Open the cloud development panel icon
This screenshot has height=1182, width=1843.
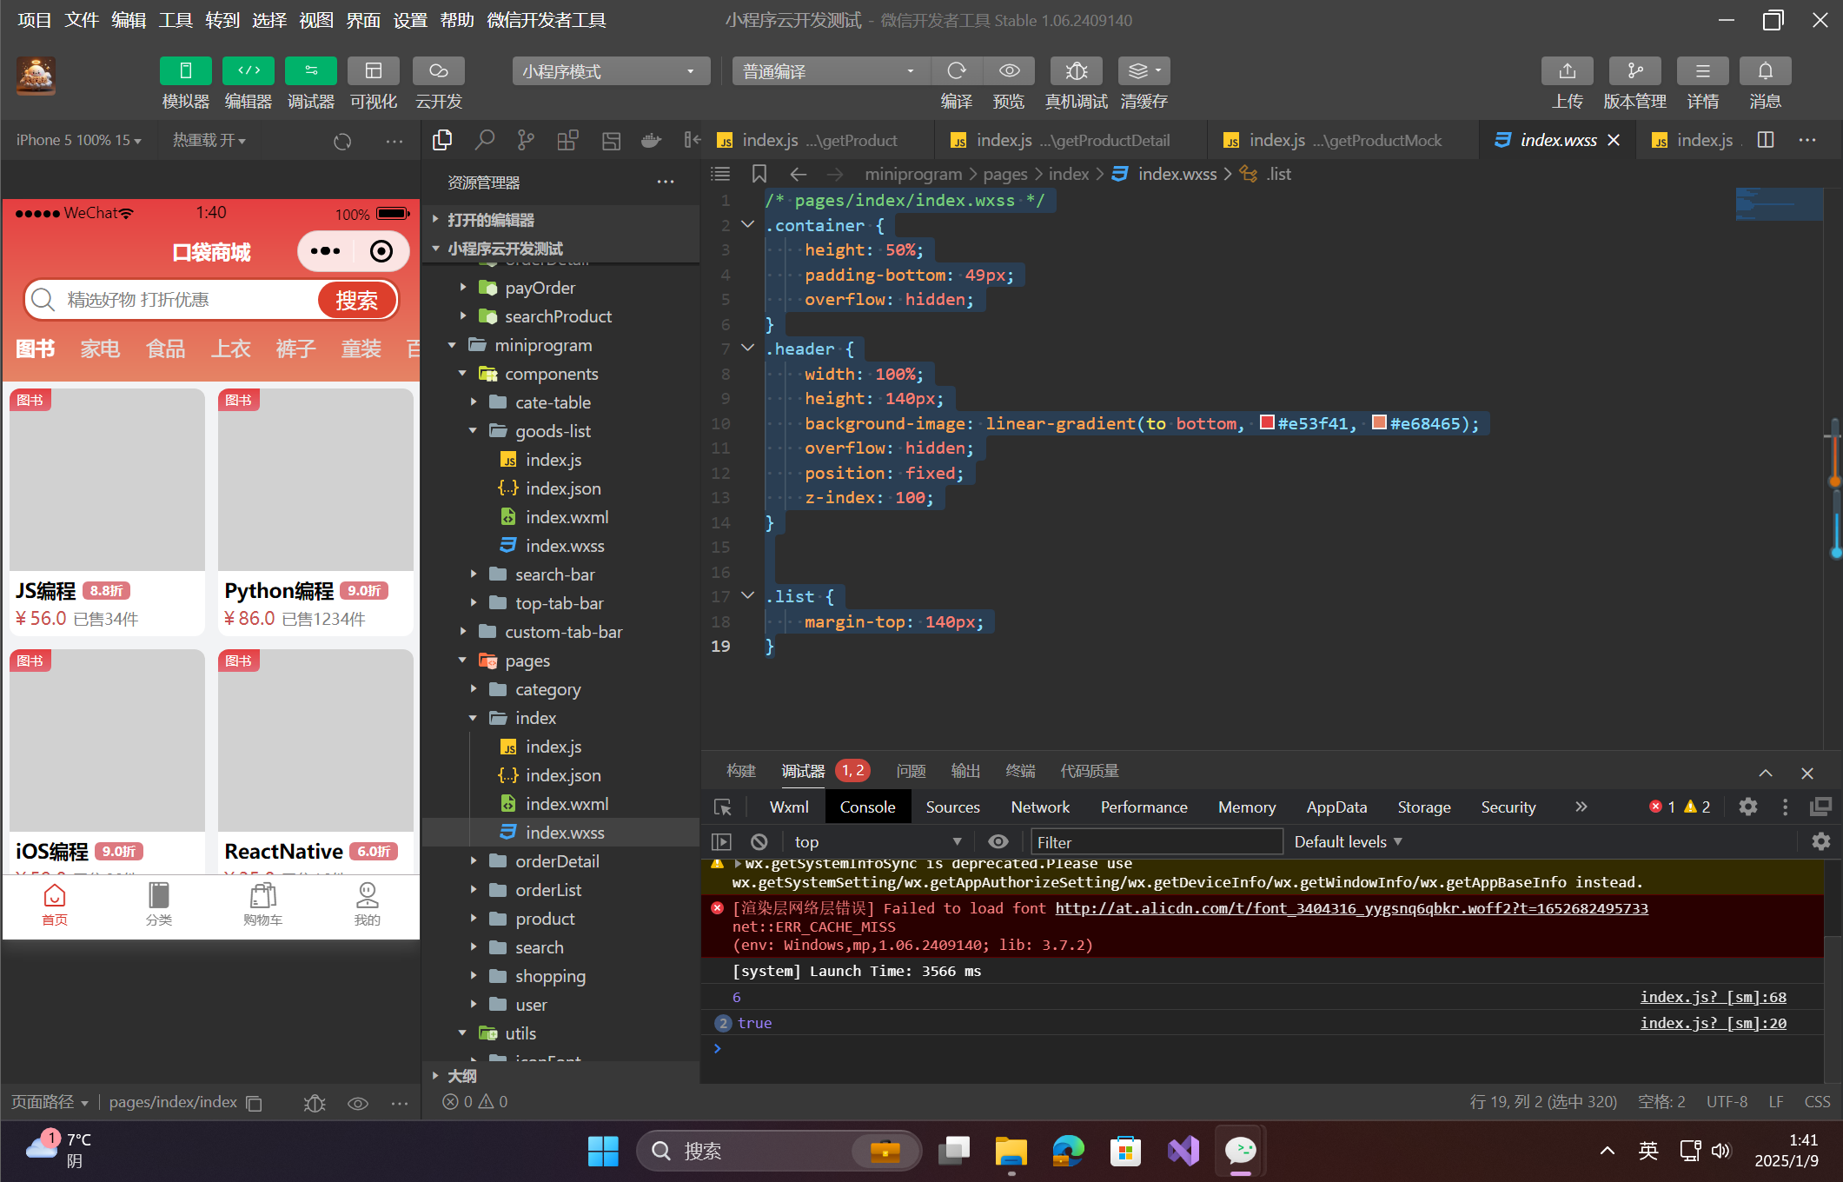[x=438, y=71]
